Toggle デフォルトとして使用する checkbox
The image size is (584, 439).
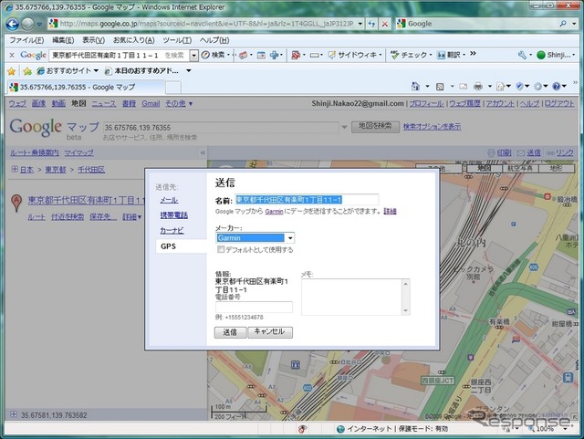point(221,249)
